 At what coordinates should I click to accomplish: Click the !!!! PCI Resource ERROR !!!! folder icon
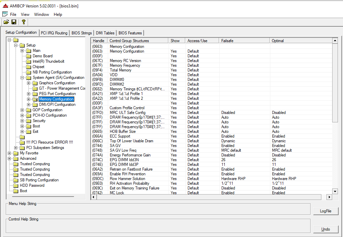coord(22,142)
